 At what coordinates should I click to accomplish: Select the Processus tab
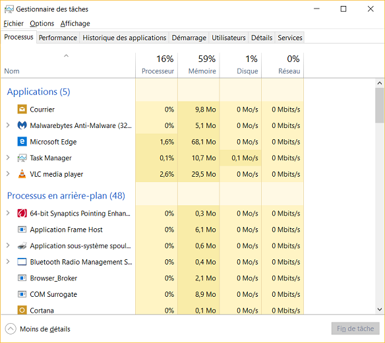pyautogui.click(x=18, y=37)
